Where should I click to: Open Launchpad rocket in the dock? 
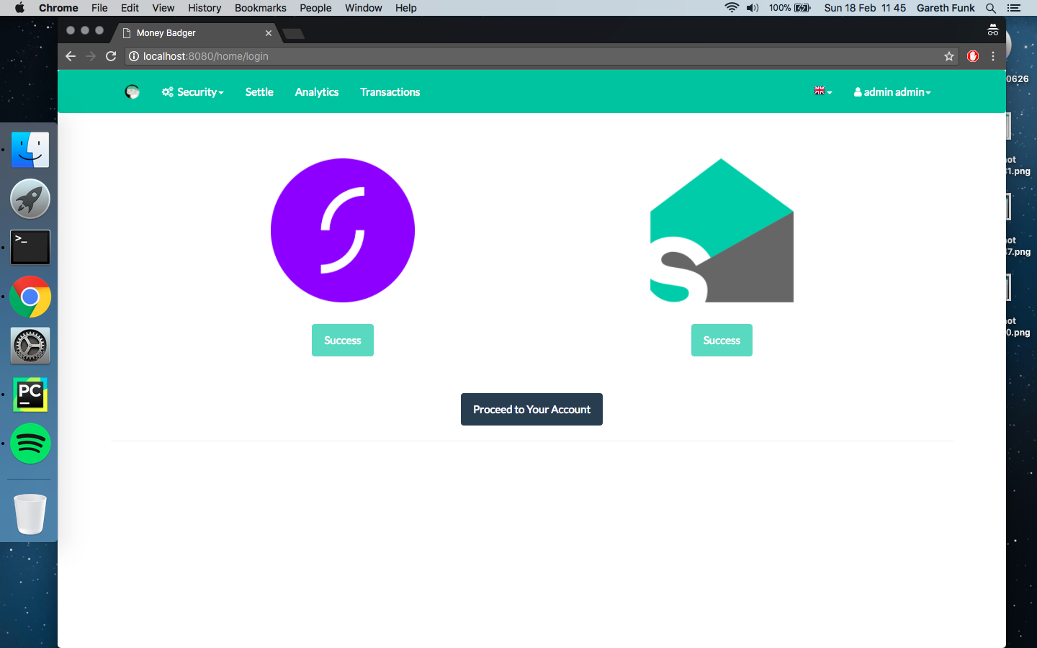point(30,199)
